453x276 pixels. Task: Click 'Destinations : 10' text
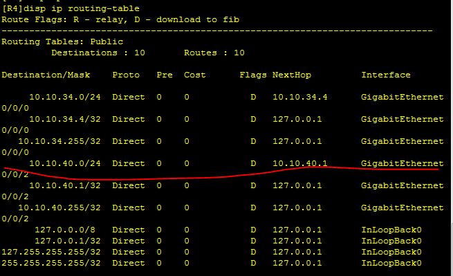click(x=98, y=53)
